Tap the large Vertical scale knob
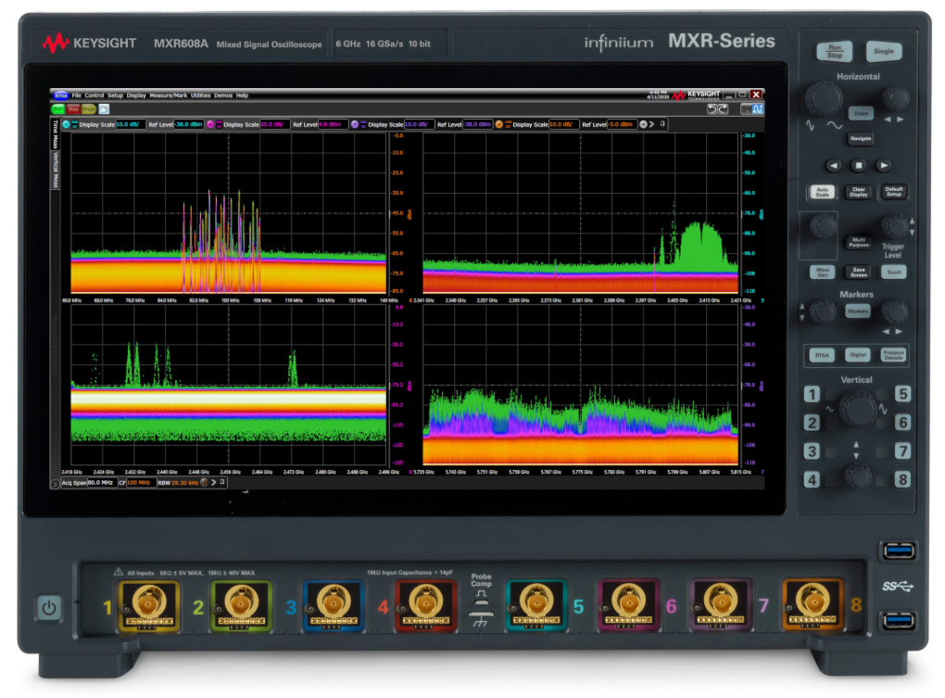The width and height of the screenshot is (945, 698). click(x=857, y=408)
